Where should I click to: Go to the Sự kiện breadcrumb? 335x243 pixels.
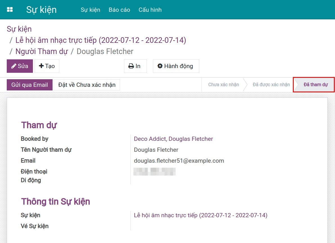pos(19,29)
